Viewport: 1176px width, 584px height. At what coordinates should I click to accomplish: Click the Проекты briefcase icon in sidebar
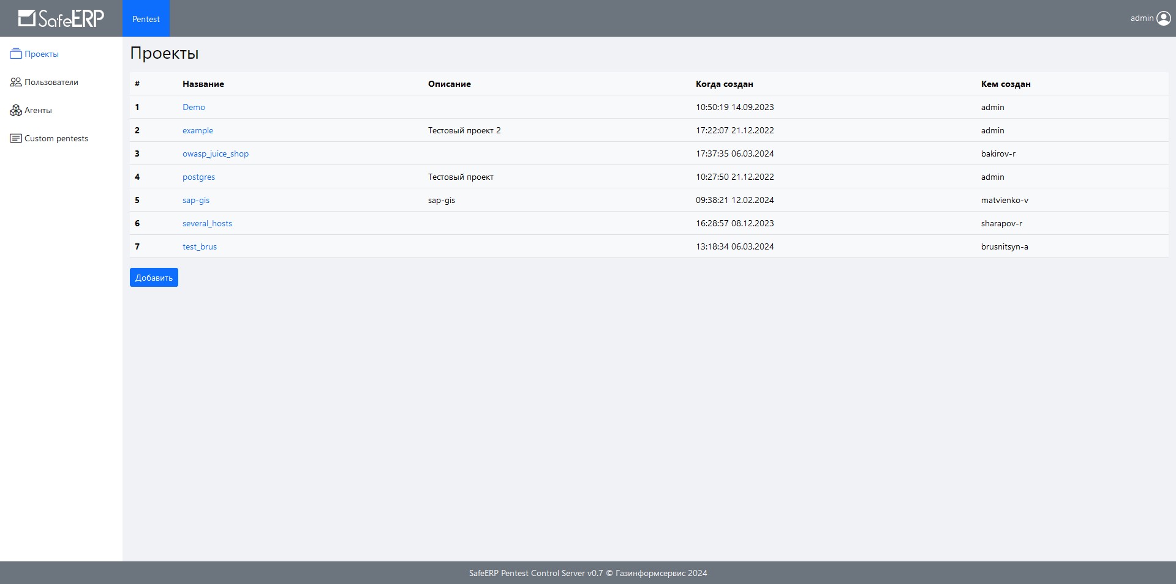(16, 54)
